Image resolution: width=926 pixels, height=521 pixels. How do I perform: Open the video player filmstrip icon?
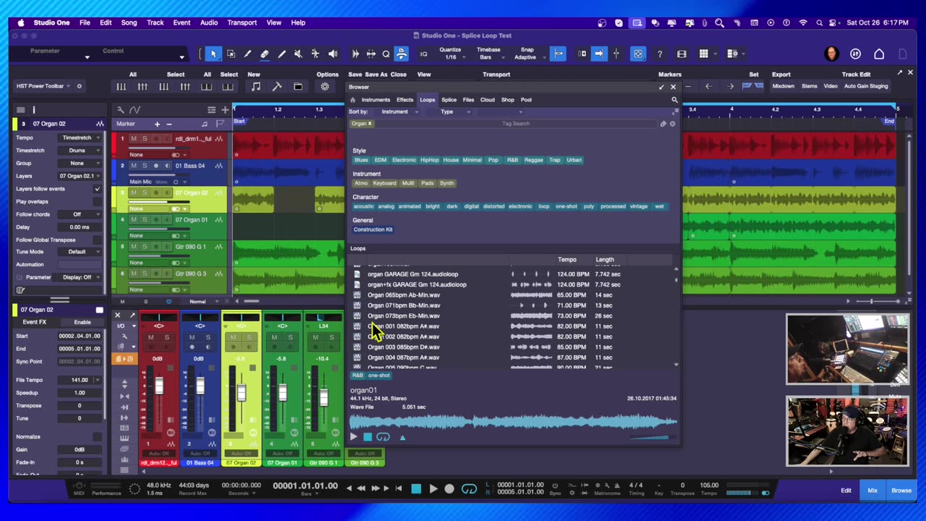(x=681, y=54)
